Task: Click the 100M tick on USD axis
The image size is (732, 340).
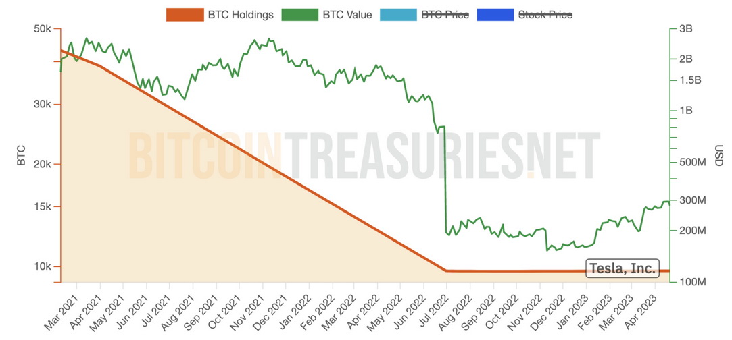Action: (691, 281)
